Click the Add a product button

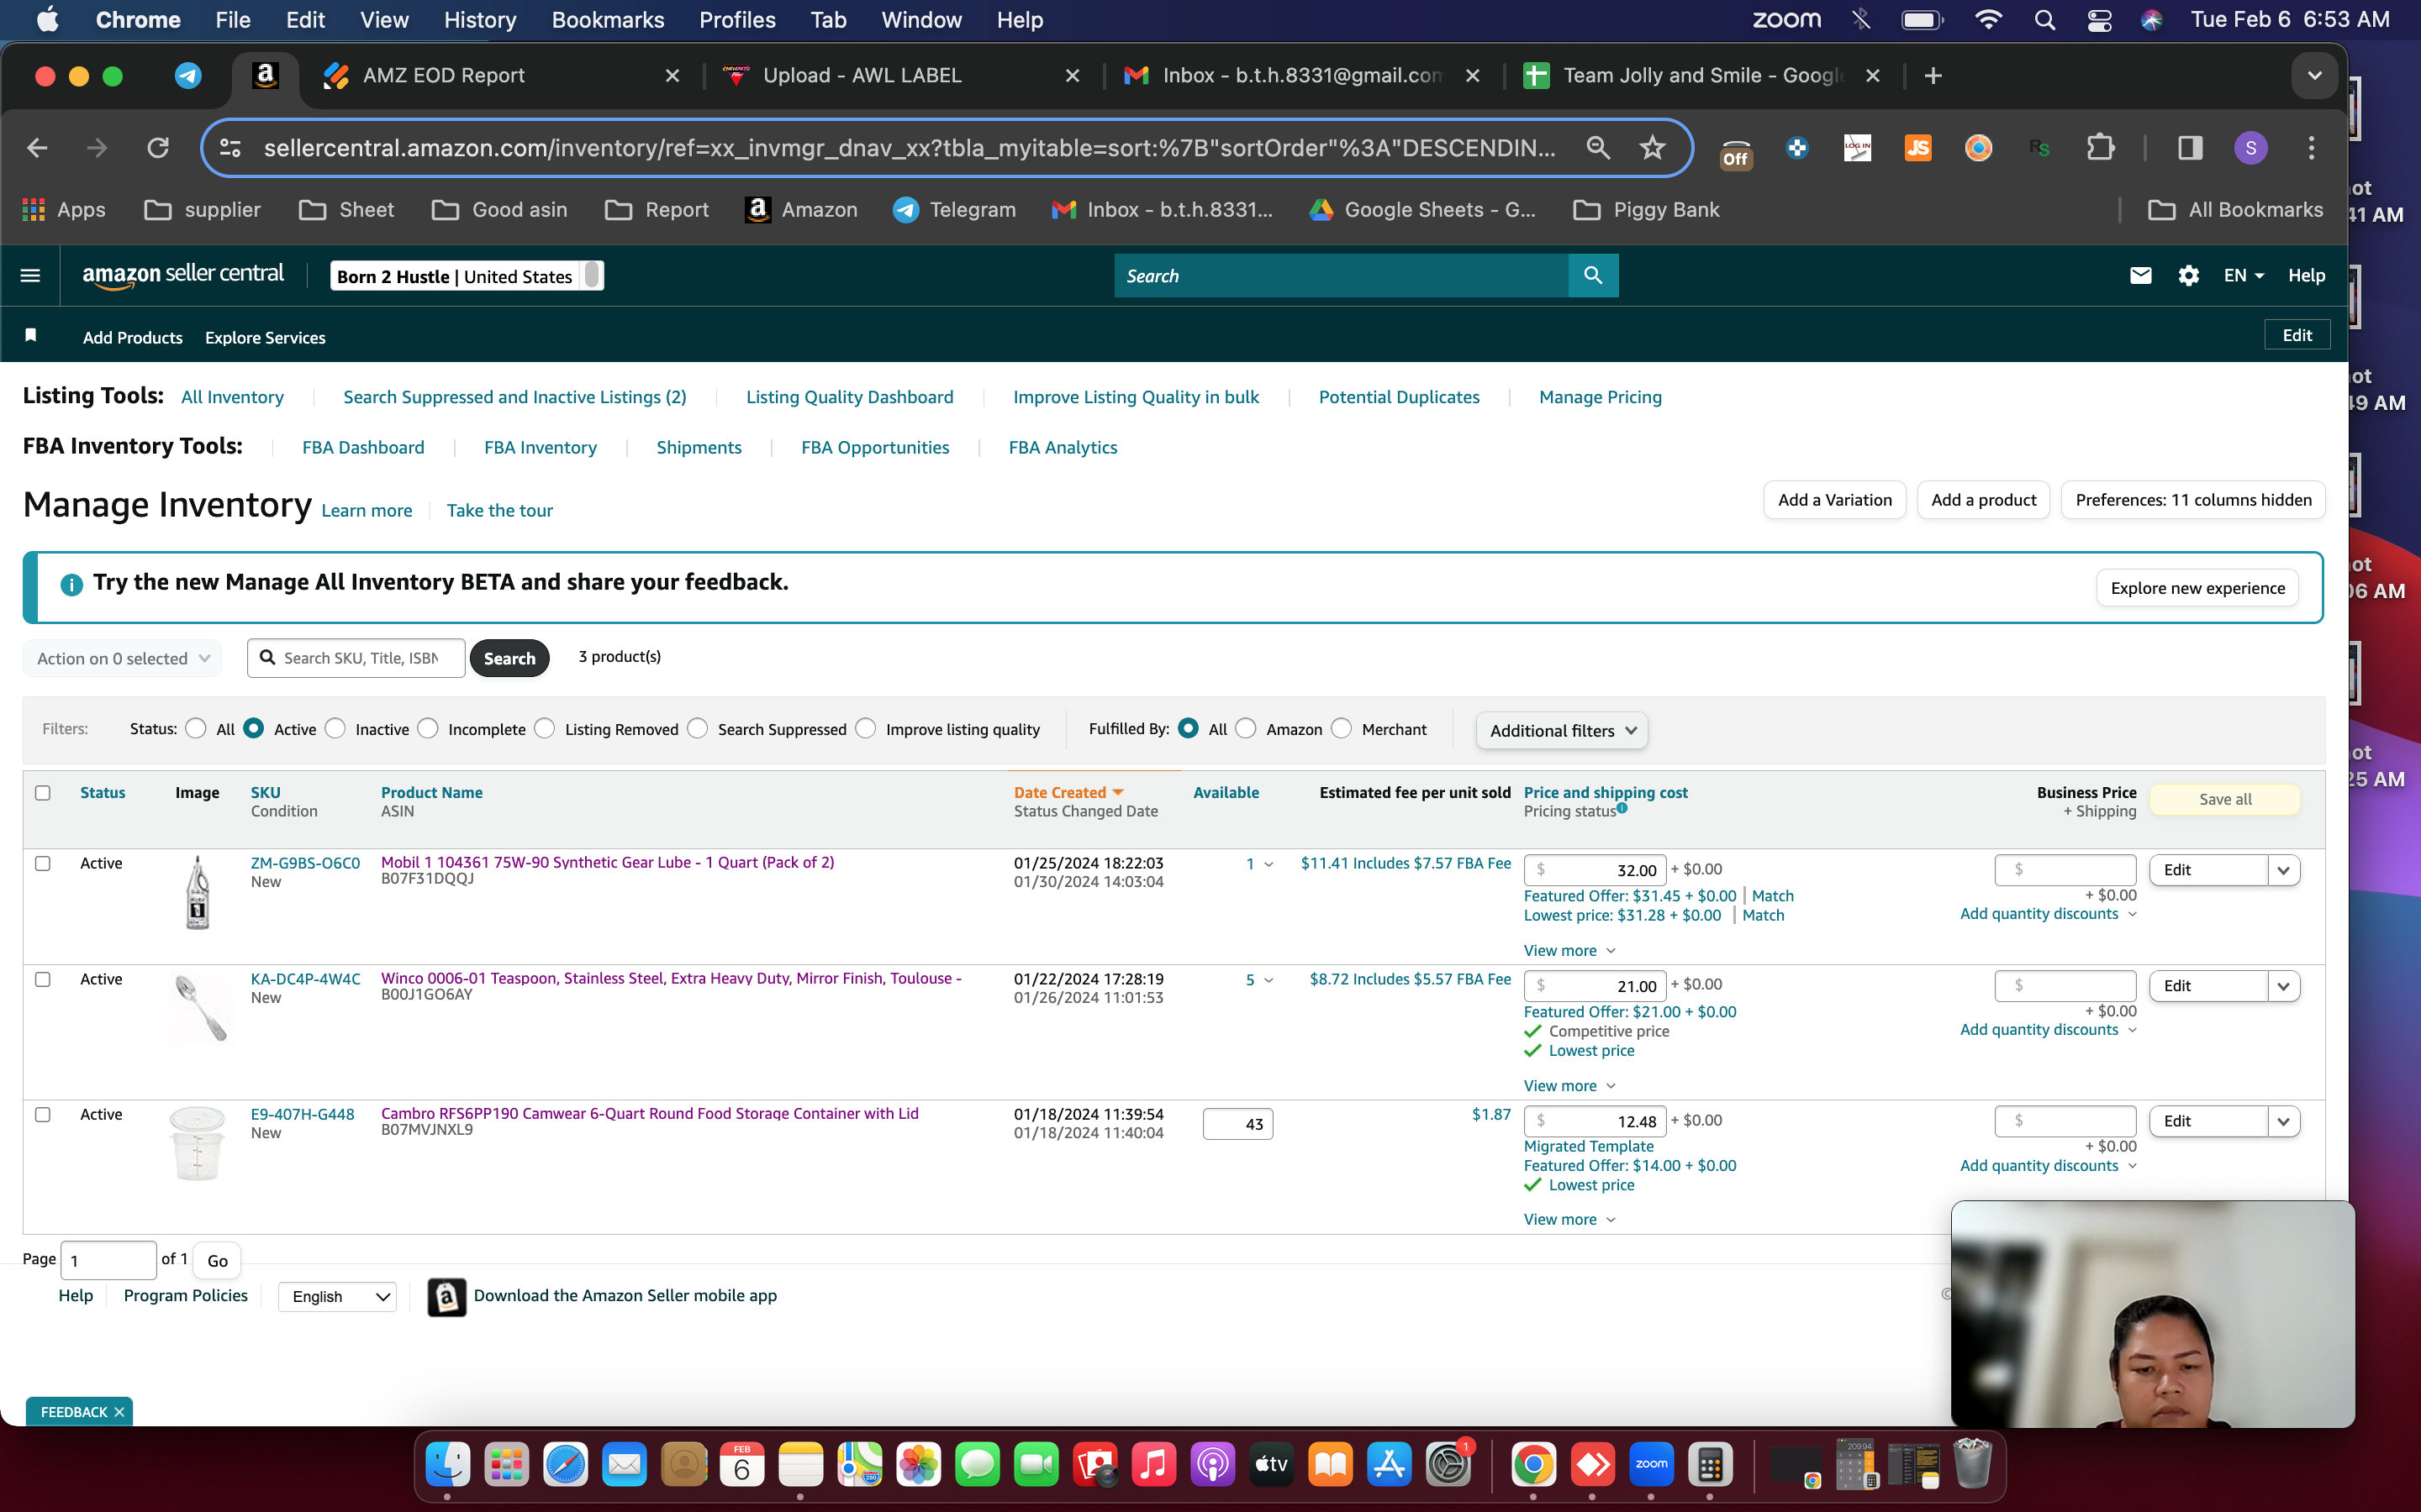pos(1983,500)
